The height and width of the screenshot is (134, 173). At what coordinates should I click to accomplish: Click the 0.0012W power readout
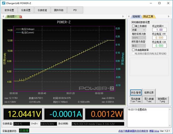(x=104, y=114)
